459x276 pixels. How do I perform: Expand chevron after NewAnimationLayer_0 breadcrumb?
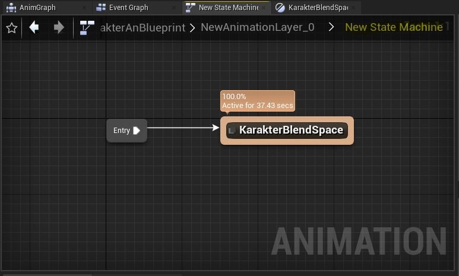point(331,27)
